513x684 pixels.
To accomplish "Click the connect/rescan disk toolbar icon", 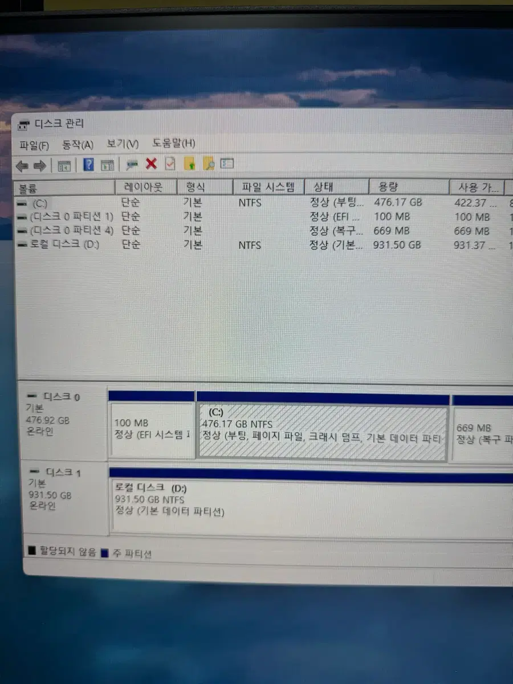I will coord(132,165).
